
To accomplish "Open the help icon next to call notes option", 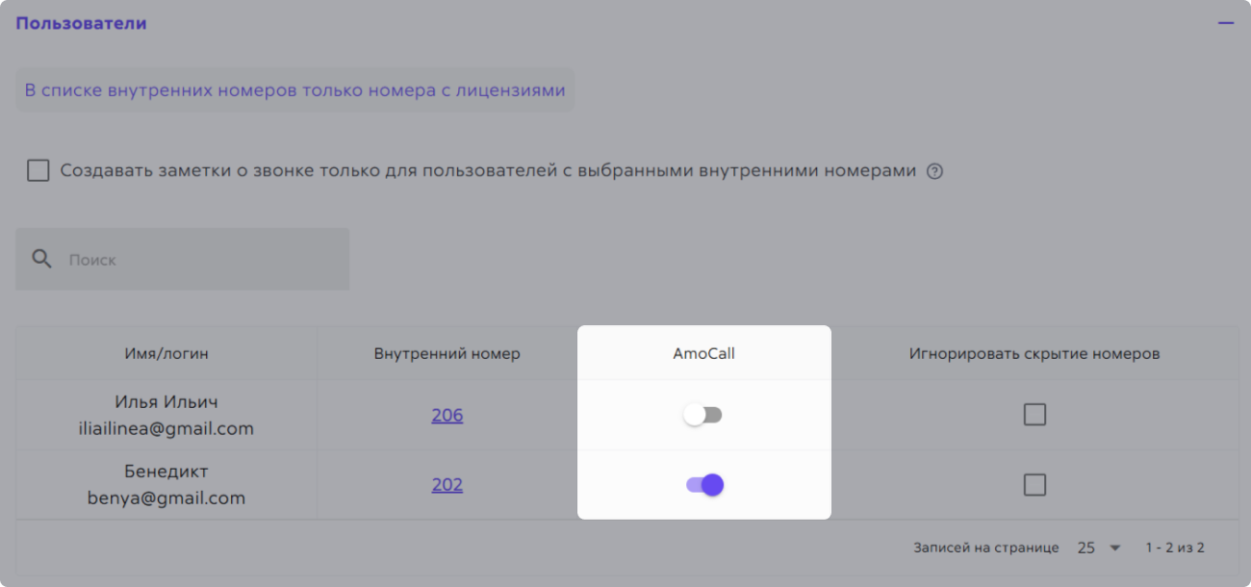I will click(934, 171).
